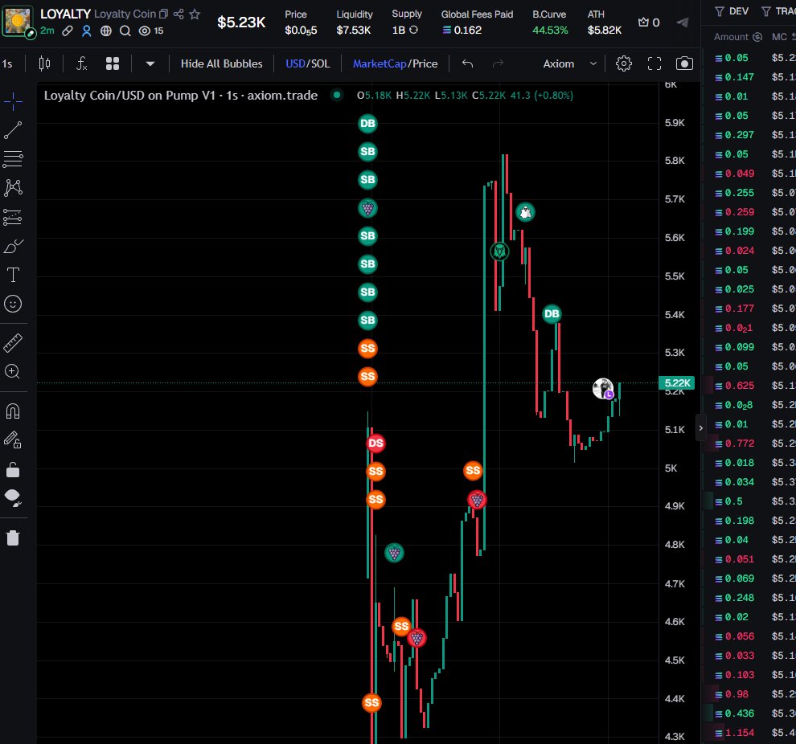Click the watchers eye count 15
The width and height of the screenshot is (796, 744).
pos(151,31)
